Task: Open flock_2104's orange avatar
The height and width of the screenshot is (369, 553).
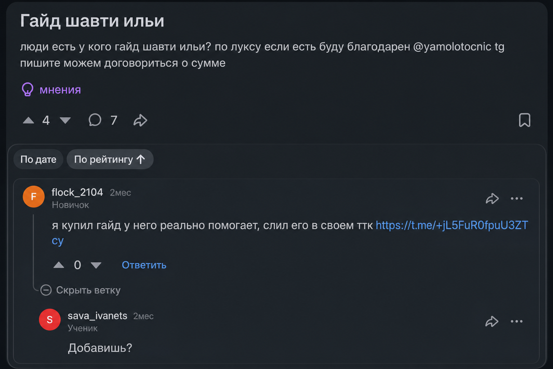Action: pos(33,196)
